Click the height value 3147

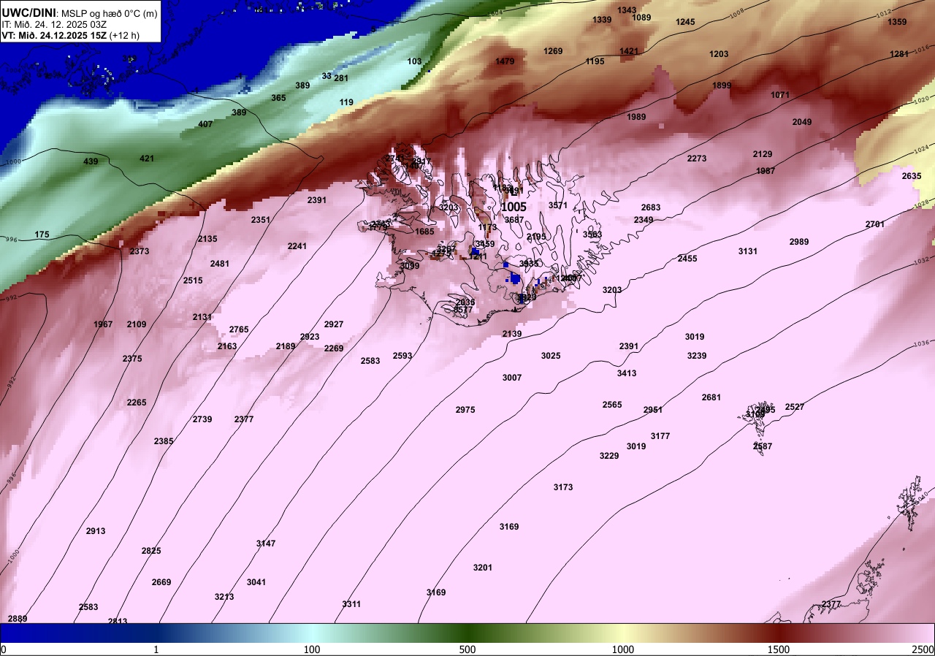tap(266, 544)
